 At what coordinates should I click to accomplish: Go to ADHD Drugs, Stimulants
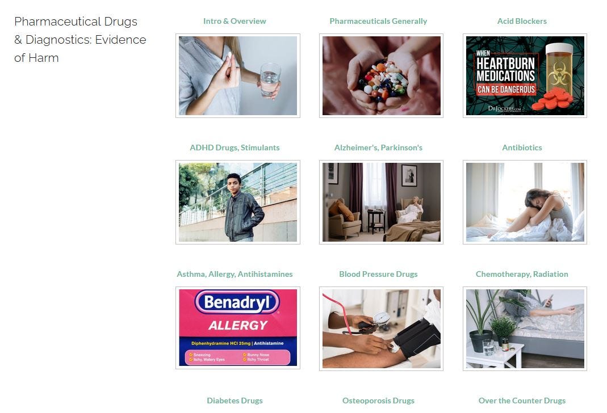[x=235, y=147]
